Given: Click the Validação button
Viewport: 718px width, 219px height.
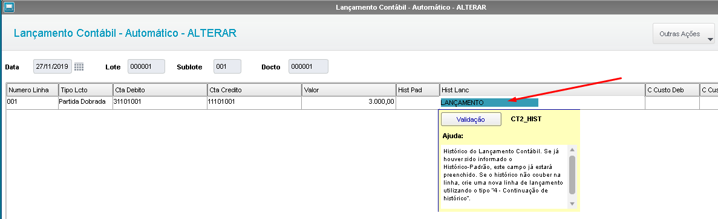Looking at the screenshot, I should pyautogui.click(x=471, y=119).
